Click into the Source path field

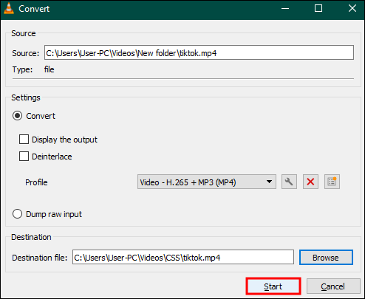tap(199, 52)
